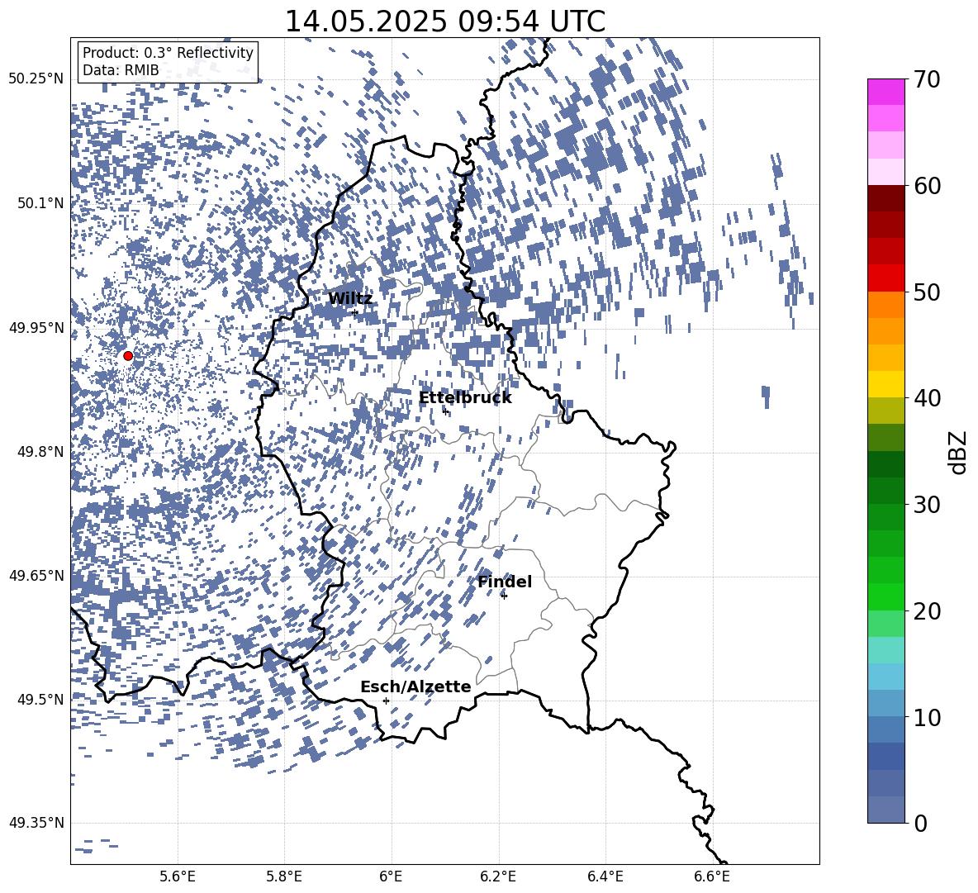
Task: Pick the bright red swatch above 50
Action: click(x=885, y=278)
